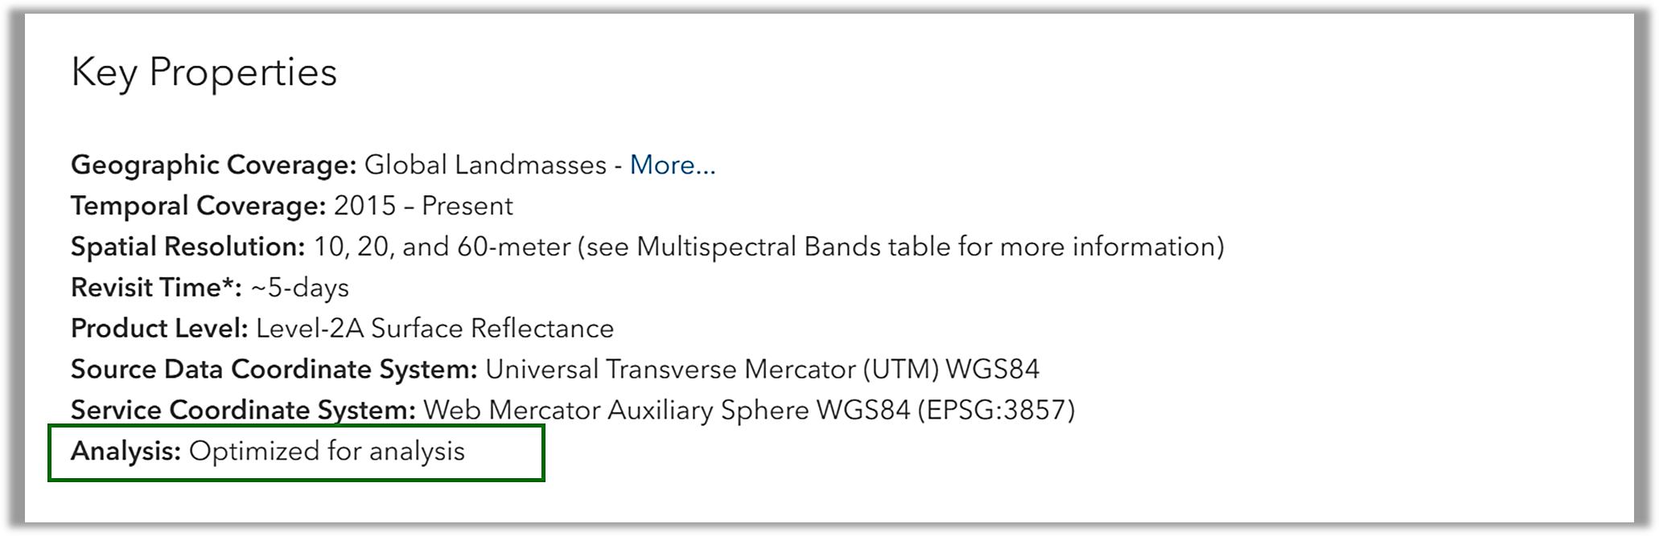Select the Temporal Coverage label
1659x536 pixels.
click(x=198, y=206)
